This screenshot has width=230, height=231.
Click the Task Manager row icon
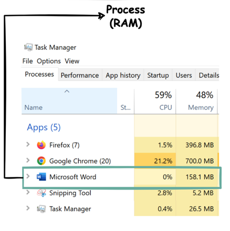pyautogui.click(x=41, y=209)
